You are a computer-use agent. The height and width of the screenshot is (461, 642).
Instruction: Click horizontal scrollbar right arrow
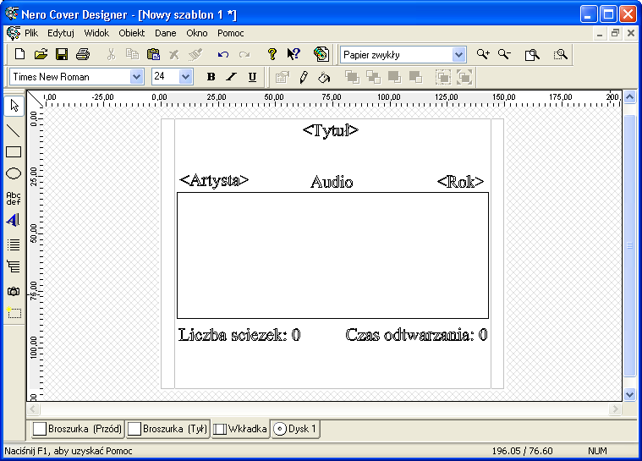coord(615,409)
